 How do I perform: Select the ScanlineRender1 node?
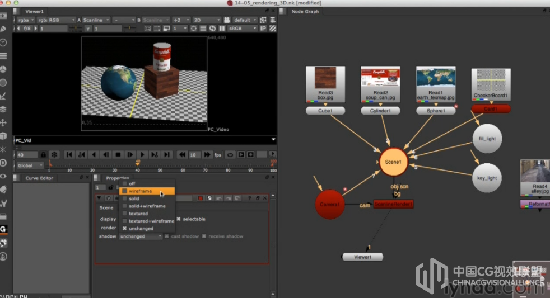[393, 204]
